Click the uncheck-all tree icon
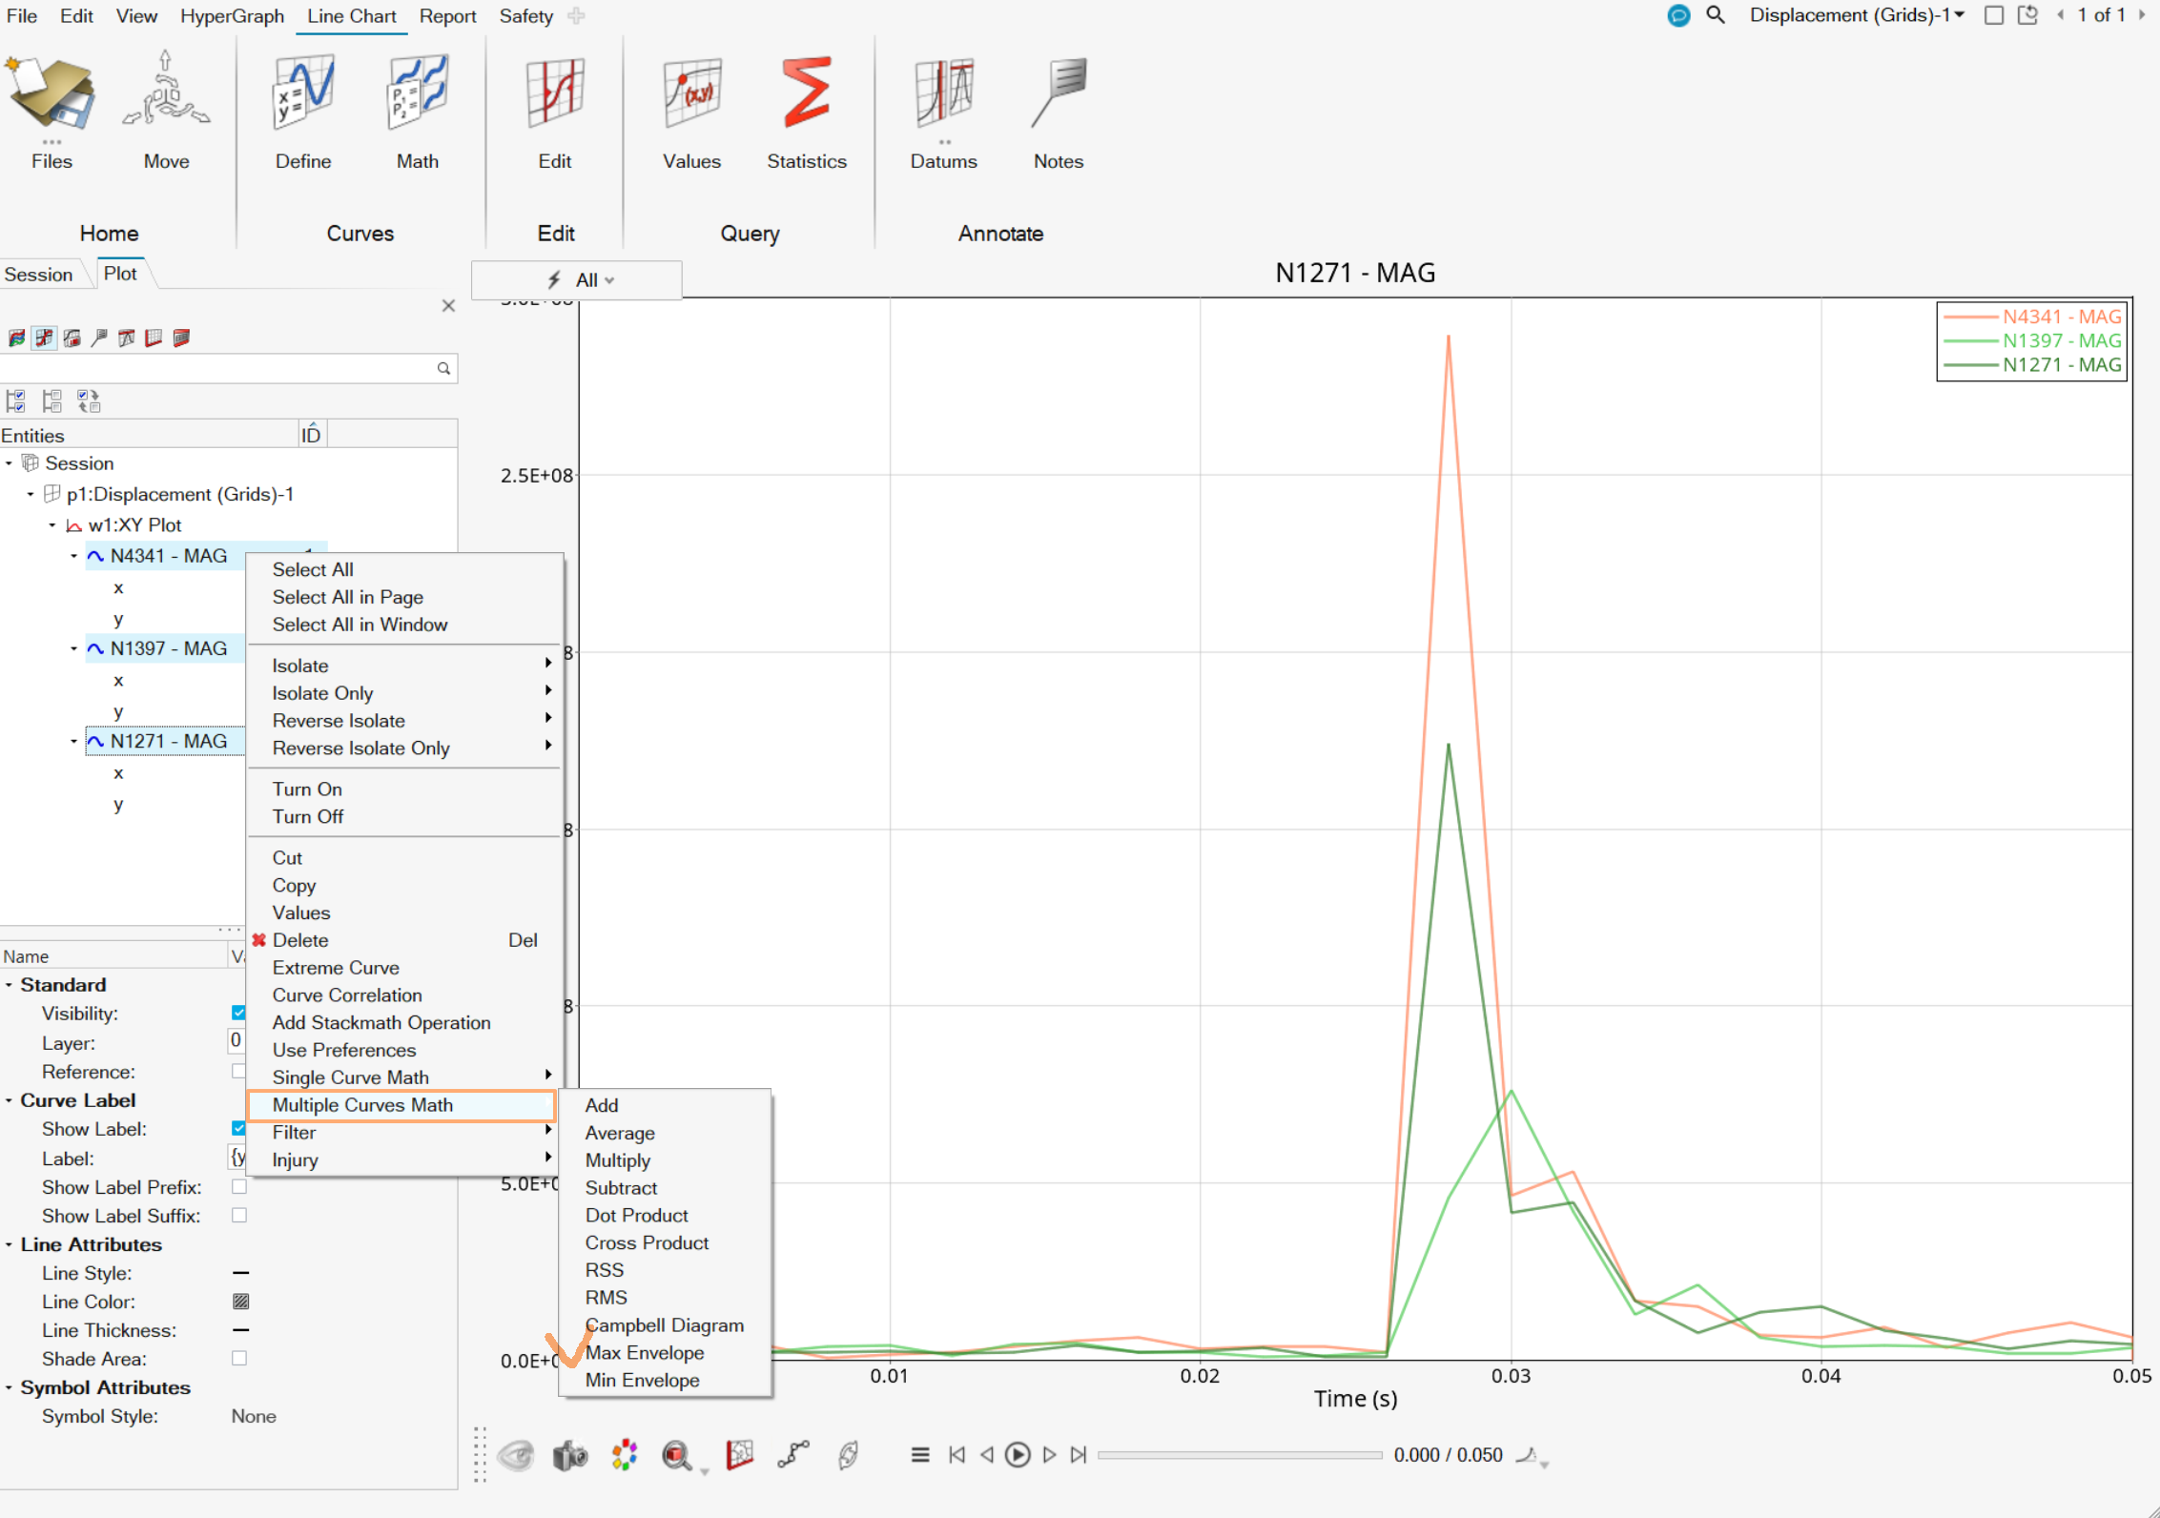Image resolution: width=2160 pixels, height=1518 pixels. 51,401
